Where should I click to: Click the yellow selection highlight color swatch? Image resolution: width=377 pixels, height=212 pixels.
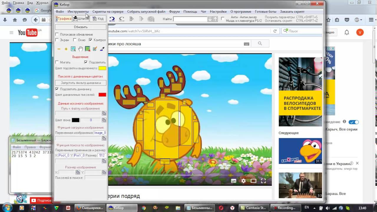point(102,68)
